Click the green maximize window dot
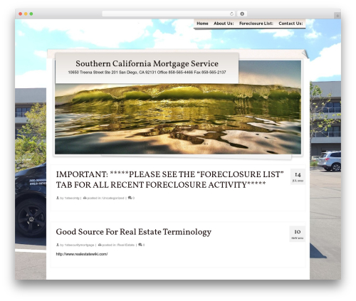The image size is (356, 301). coord(31,14)
